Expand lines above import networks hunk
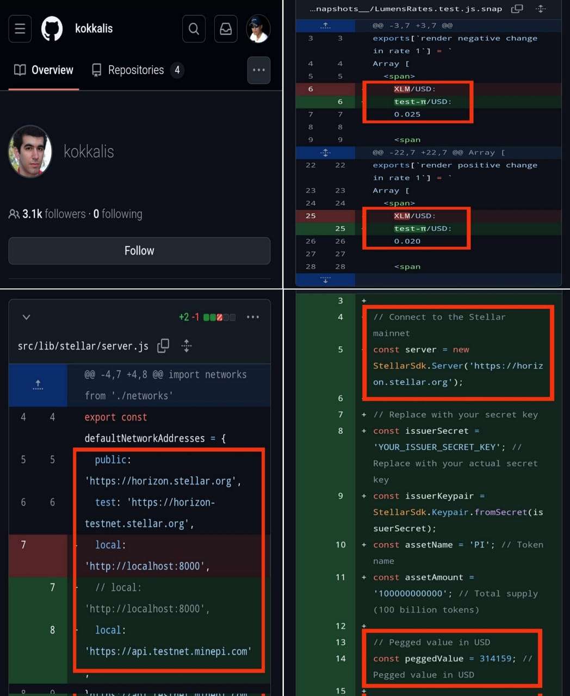Viewport: 570px width, 696px height. click(38, 385)
